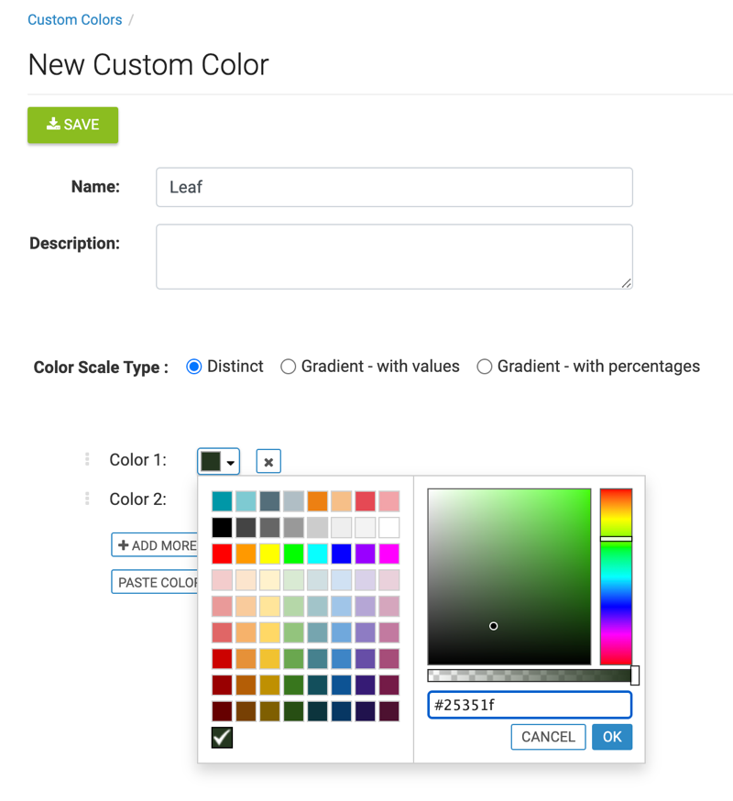The height and width of the screenshot is (801, 733).
Task: Click the checkmarked current color swatch
Action: (222, 737)
